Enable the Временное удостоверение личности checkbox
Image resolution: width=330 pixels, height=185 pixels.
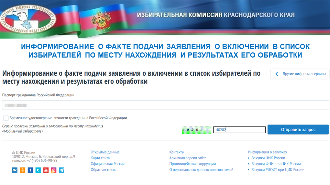(6, 118)
